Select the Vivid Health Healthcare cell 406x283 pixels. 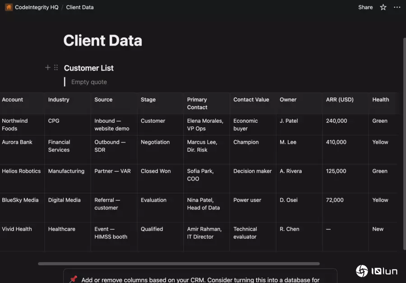pyautogui.click(x=62, y=229)
